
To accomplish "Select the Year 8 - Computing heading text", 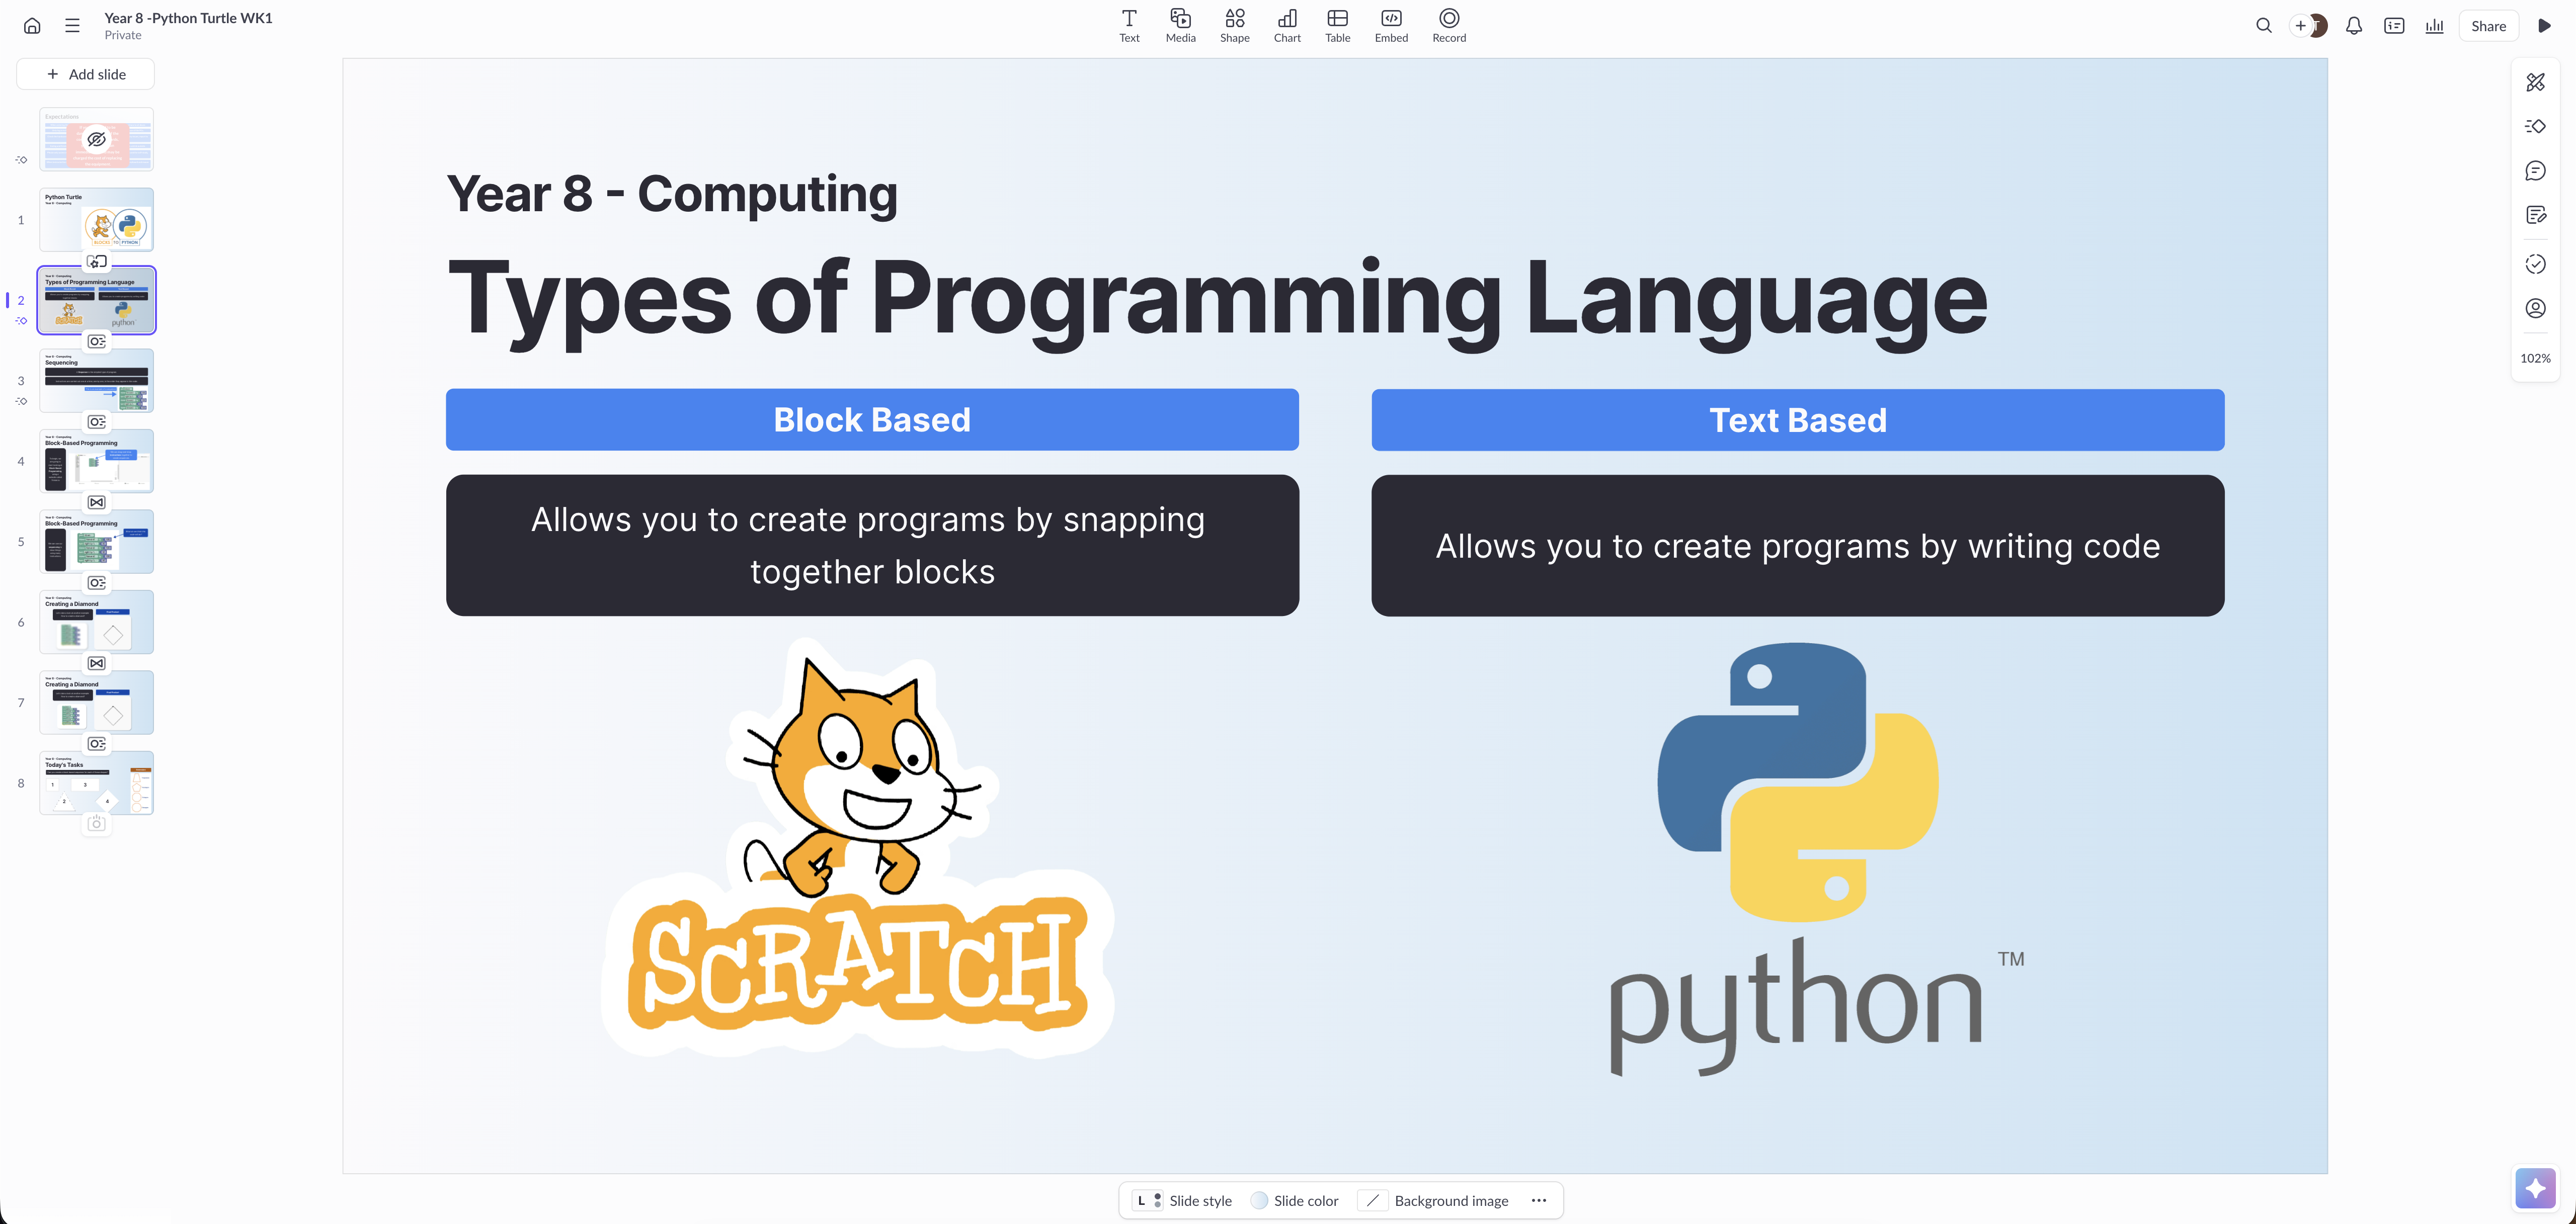I will (672, 194).
